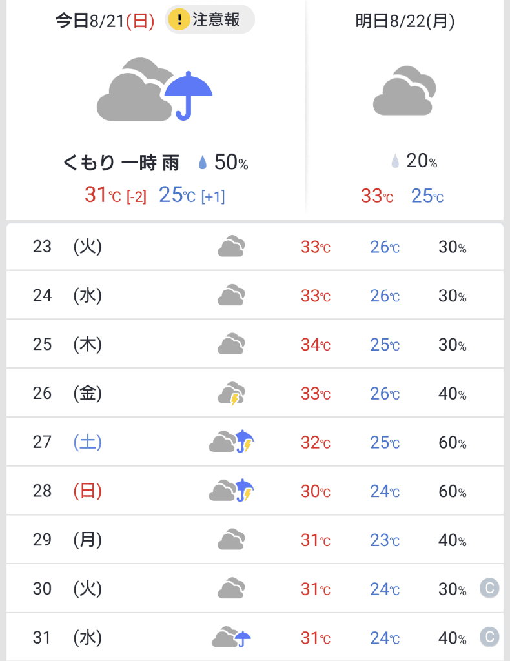This screenshot has height=661, width=510.
Task: Click the gray C badge on day 30
Action: click(489, 589)
